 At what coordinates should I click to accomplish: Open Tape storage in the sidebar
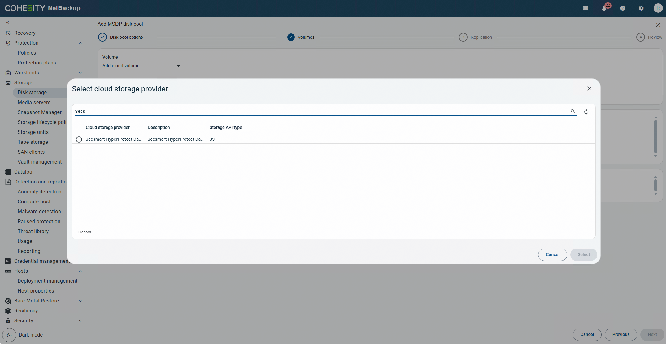[x=33, y=142]
